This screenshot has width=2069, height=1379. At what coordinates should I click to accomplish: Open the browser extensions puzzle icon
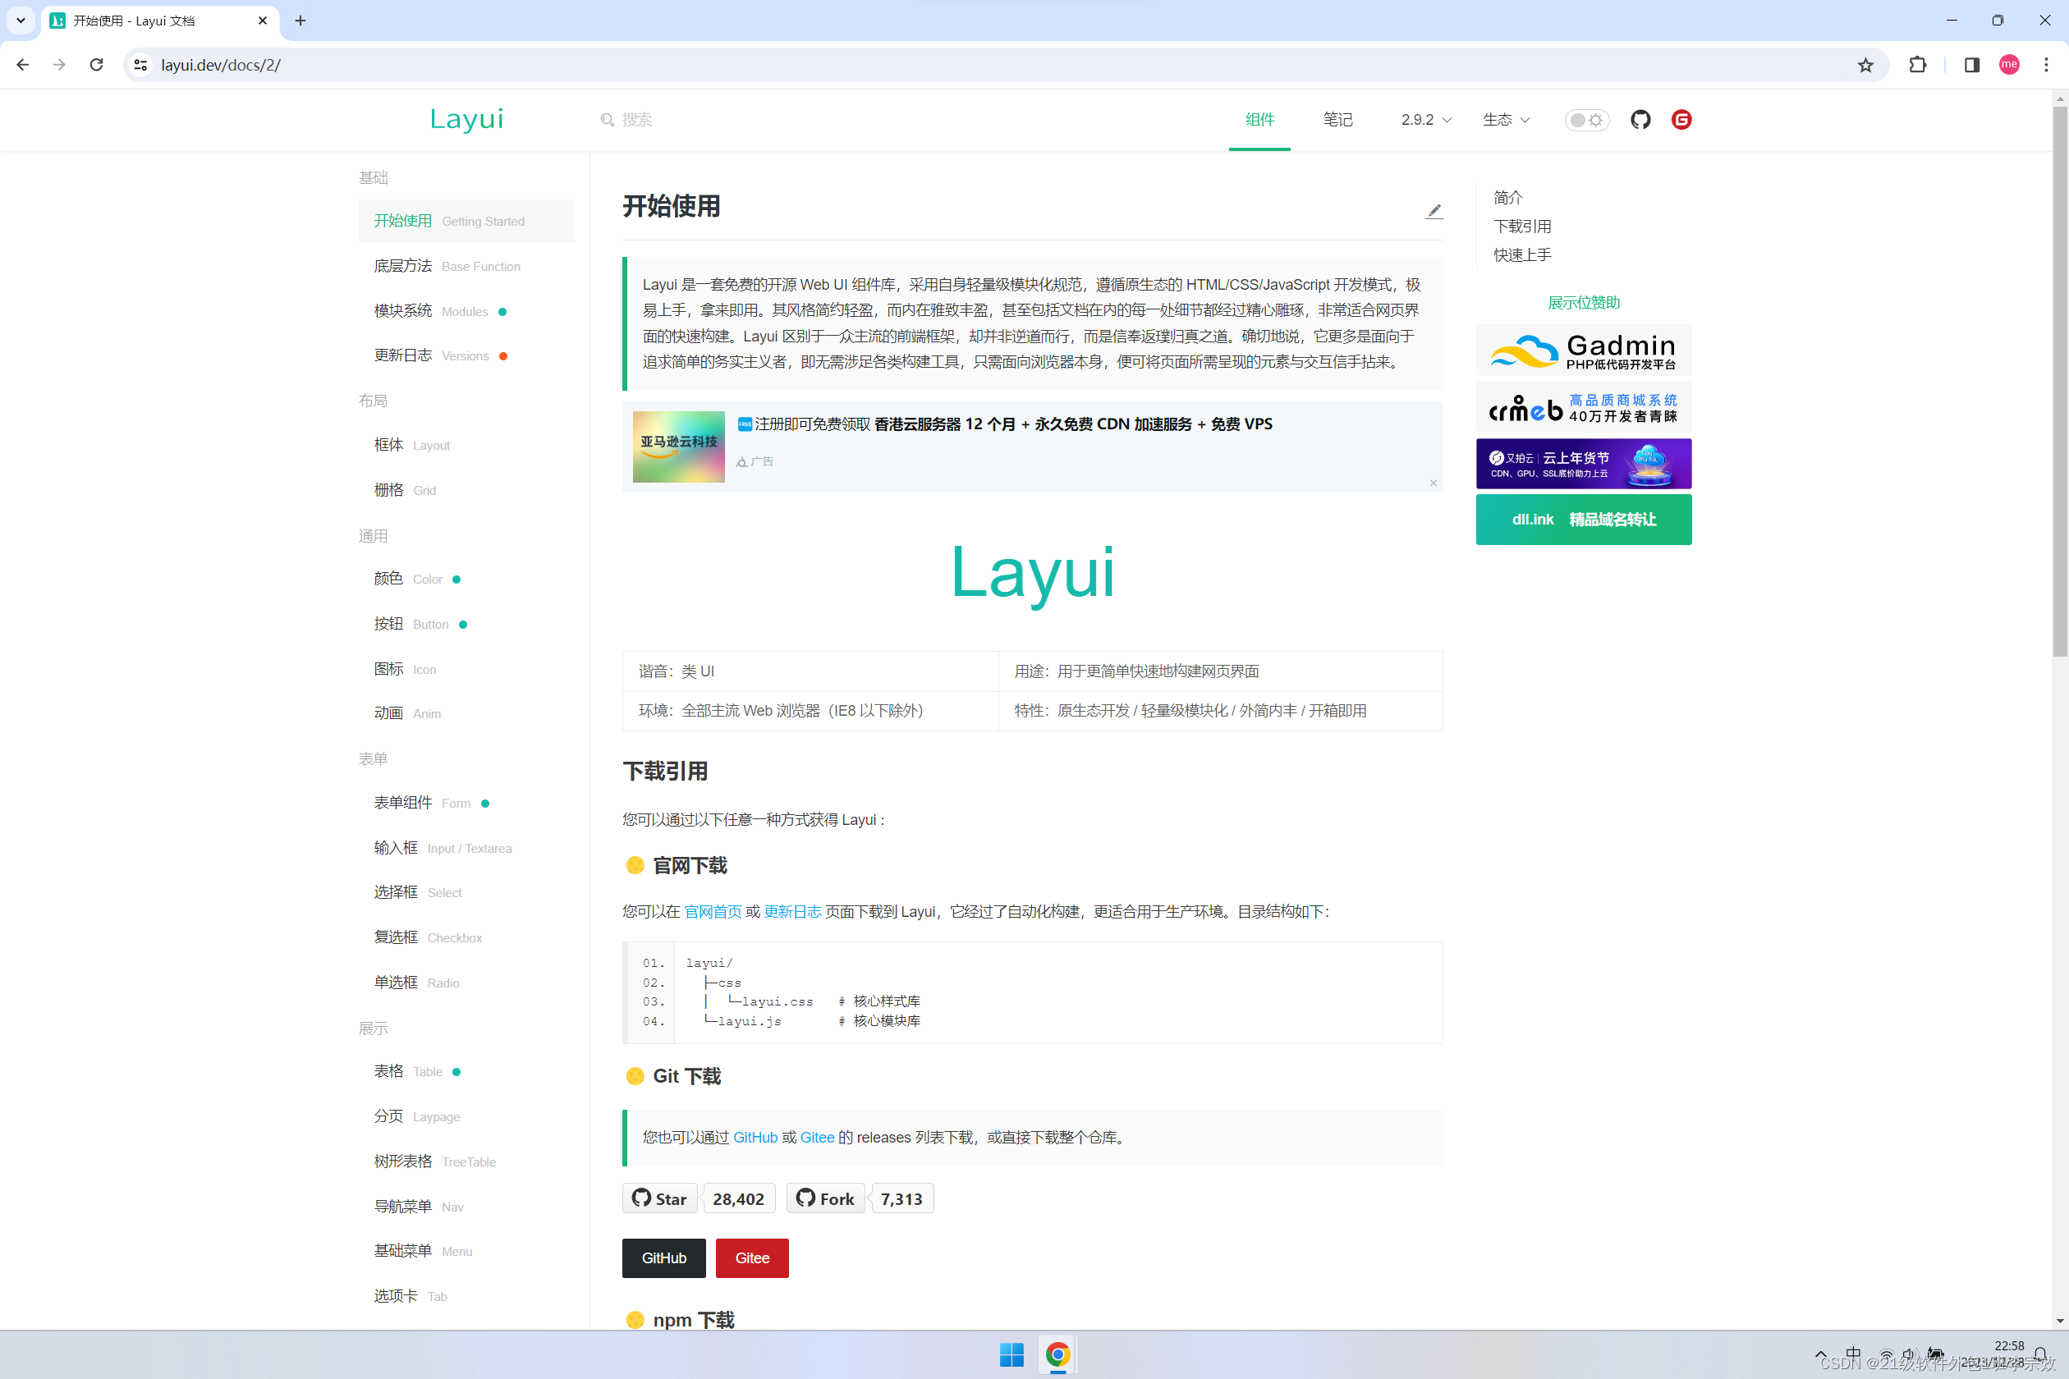[1918, 65]
